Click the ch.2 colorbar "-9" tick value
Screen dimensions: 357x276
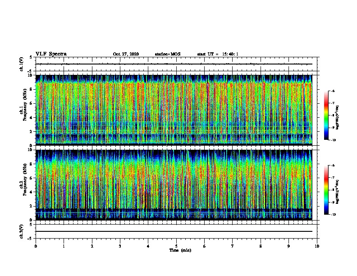point(333,202)
